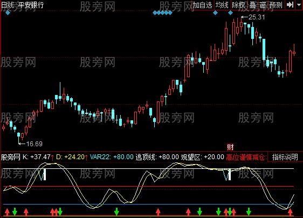Toggle the 叠 overlay option
This screenshot has width=303, height=218.
[x=252, y=5]
